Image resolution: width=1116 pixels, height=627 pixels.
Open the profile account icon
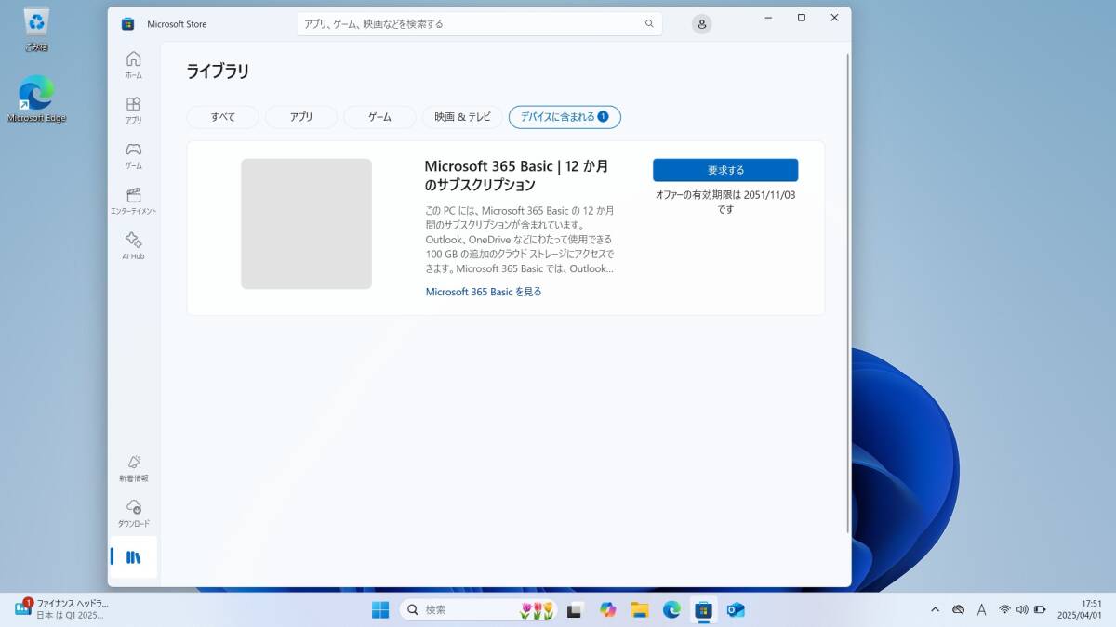tap(702, 24)
